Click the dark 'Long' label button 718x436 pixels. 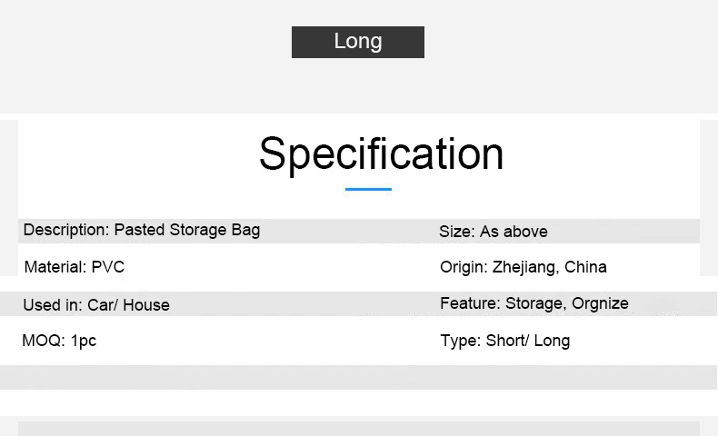[357, 42]
